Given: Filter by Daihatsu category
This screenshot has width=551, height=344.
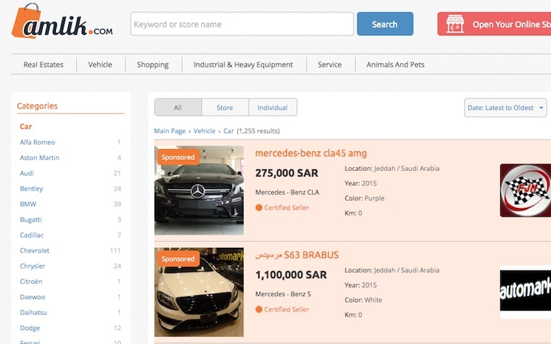Looking at the screenshot, I should (x=33, y=312).
